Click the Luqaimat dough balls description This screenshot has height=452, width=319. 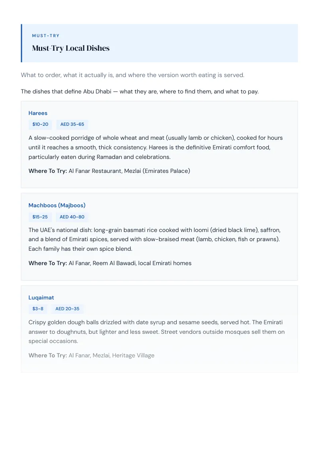[157, 331]
